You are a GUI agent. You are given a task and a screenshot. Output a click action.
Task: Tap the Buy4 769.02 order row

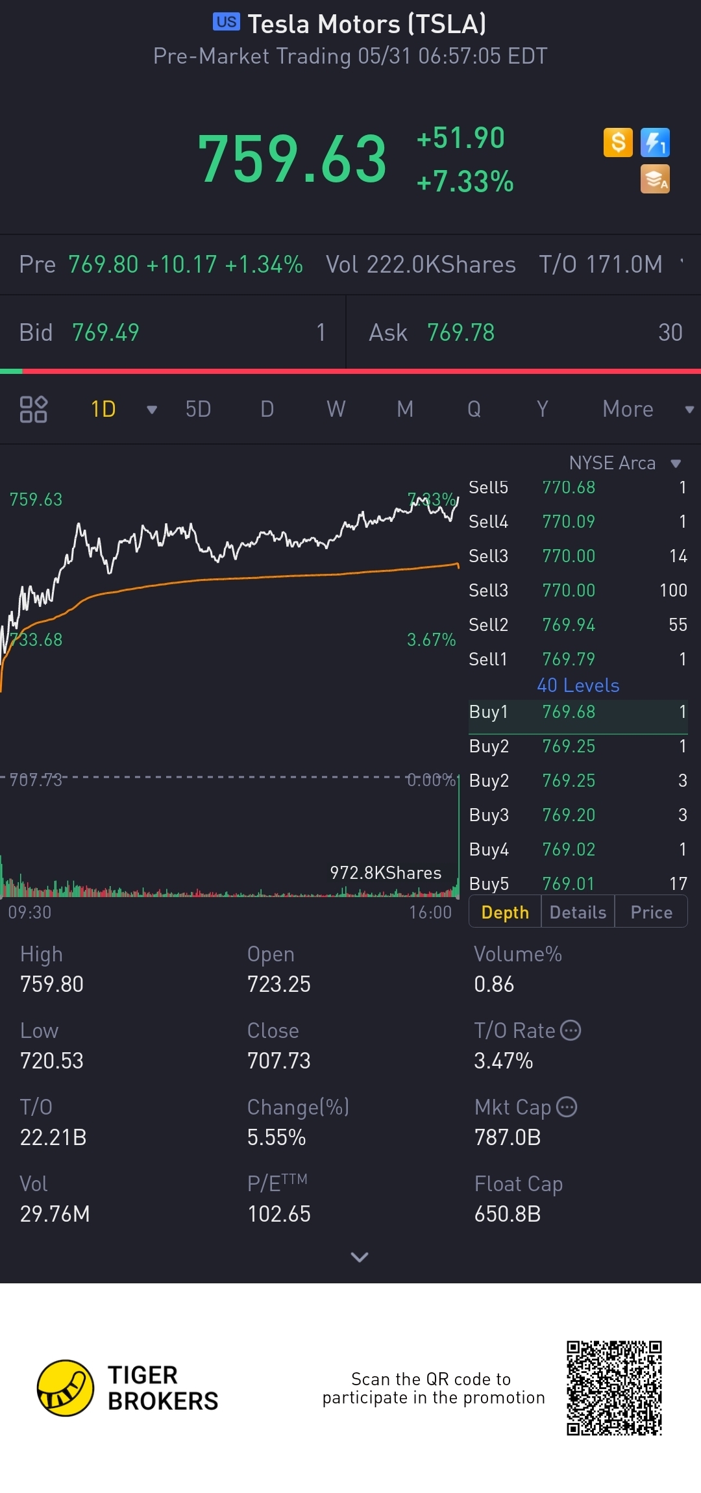pos(578,850)
